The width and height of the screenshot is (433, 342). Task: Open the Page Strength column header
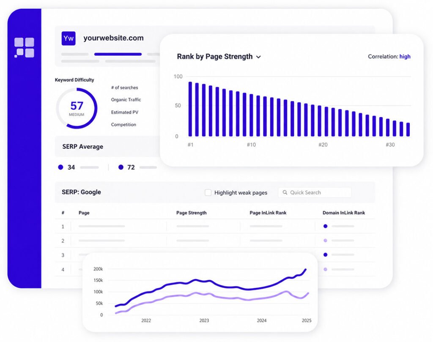coord(192,213)
